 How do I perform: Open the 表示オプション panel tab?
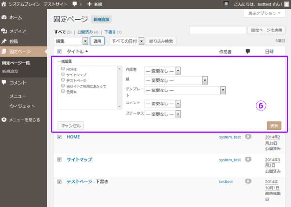pyautogui.click(x=265, y=14)
